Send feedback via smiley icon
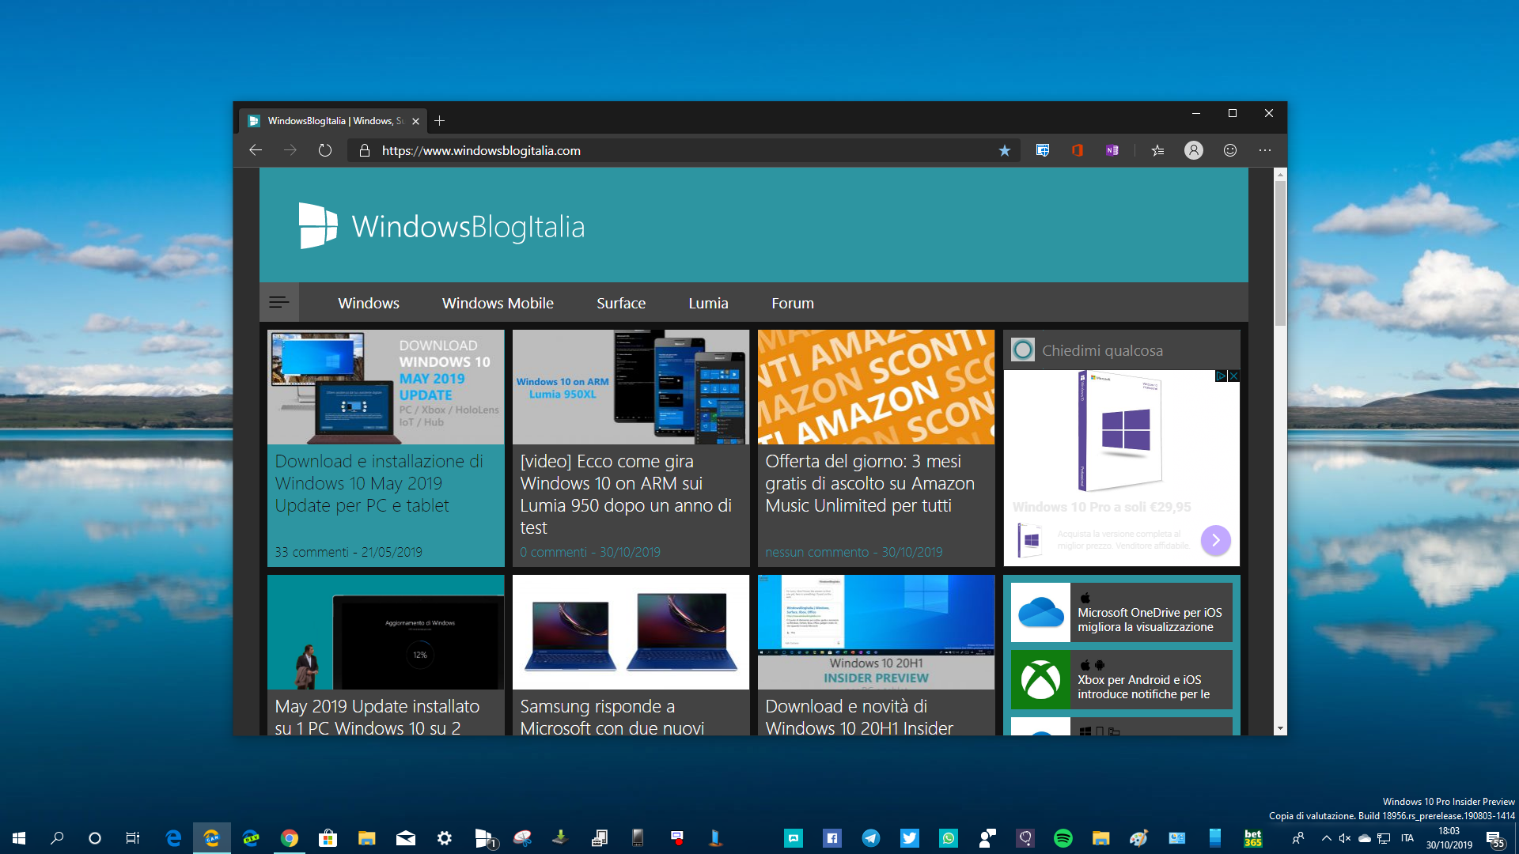This screenshot has height=854, width=1519. point(1230,150)
